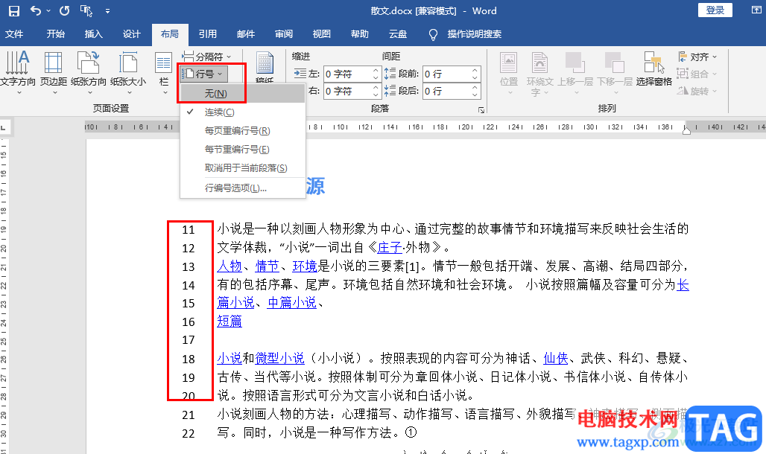Toggle the 行号 line numbers dropdown

[204, 74]
